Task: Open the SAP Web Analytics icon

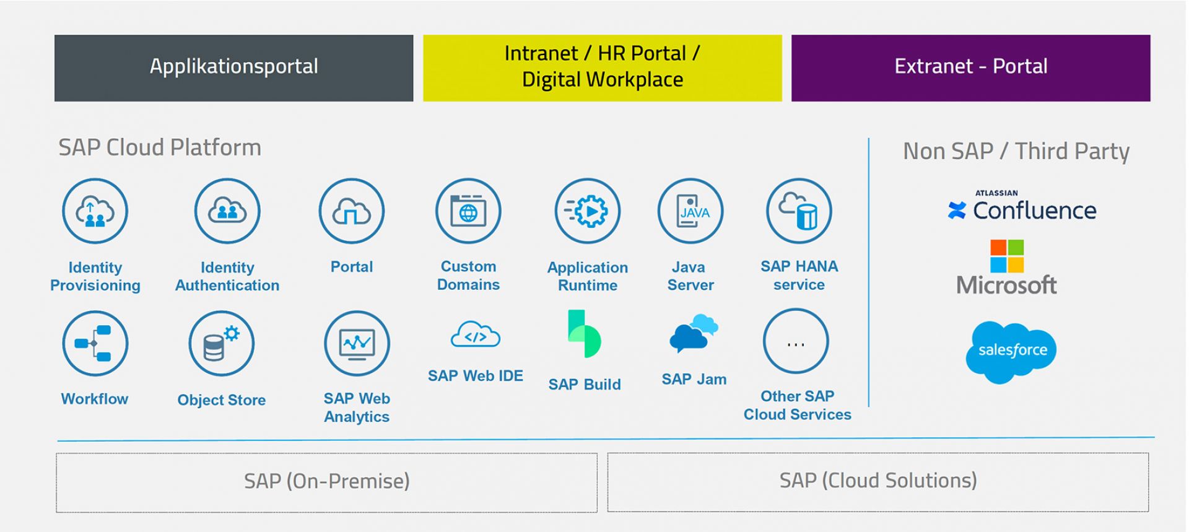Action: click(357, 344)
